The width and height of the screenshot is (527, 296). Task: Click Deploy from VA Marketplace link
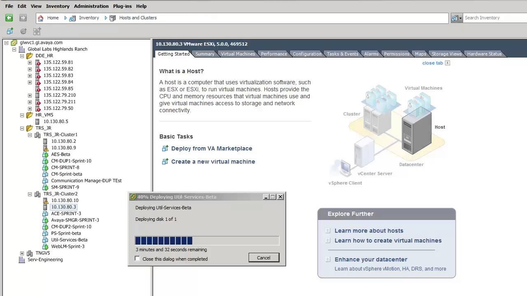coord(212,148)
